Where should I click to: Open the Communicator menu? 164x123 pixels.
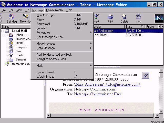(x=55, y=10)
